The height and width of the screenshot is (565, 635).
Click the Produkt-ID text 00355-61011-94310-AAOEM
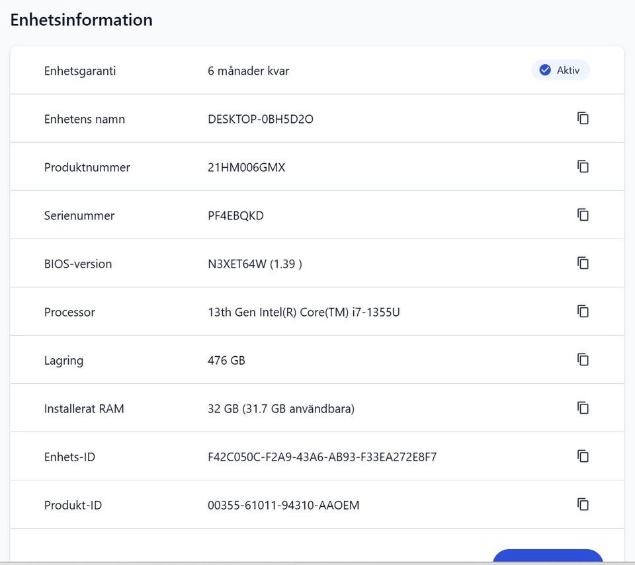283,506
